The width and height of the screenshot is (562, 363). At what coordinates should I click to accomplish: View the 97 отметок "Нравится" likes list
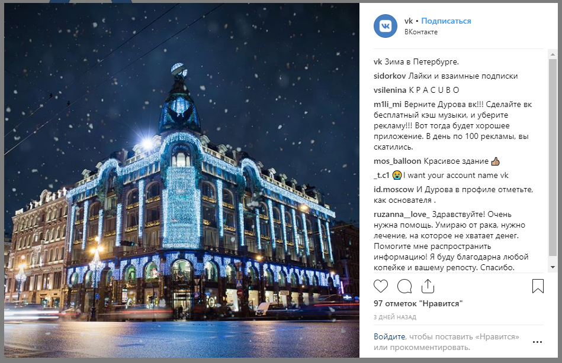point(418,303)
